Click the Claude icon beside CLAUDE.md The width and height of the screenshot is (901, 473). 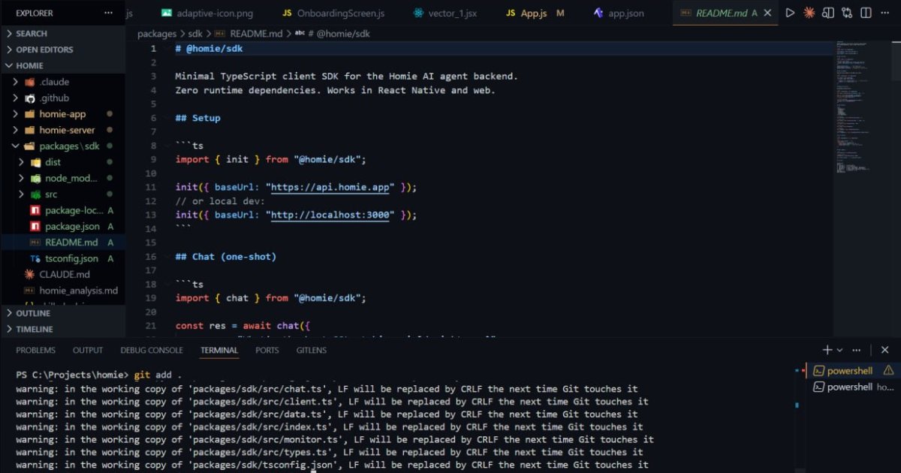[x=29, y=275]
